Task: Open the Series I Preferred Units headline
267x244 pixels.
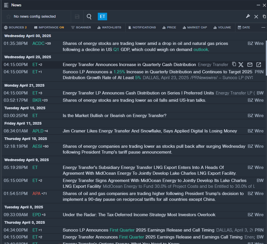Action: (138, 93)
